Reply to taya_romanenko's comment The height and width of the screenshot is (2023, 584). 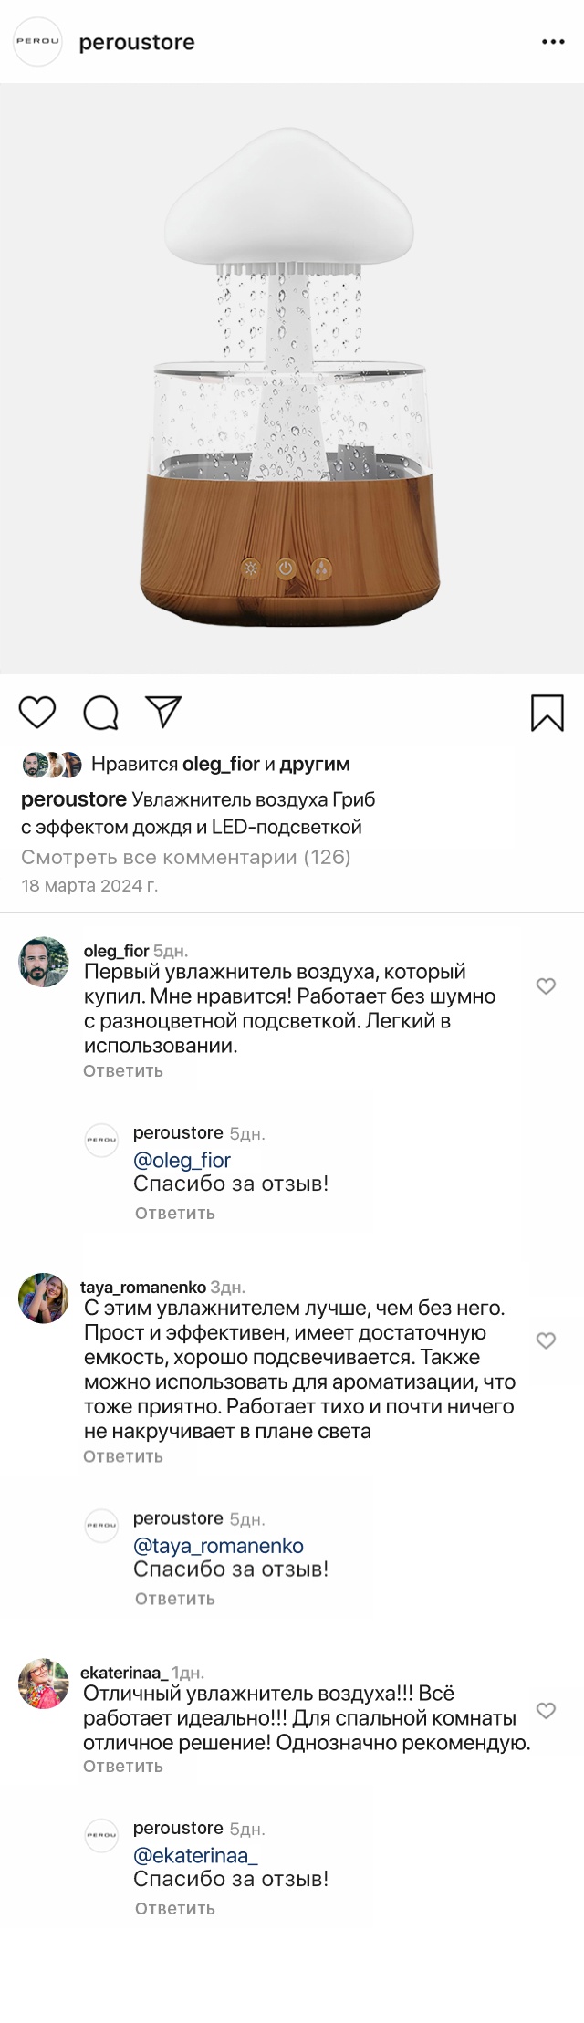click(x=123, y=1456)
